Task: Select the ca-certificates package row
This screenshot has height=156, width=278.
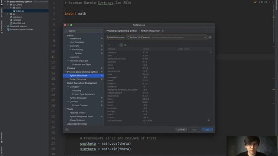Action: pos(159,120)
